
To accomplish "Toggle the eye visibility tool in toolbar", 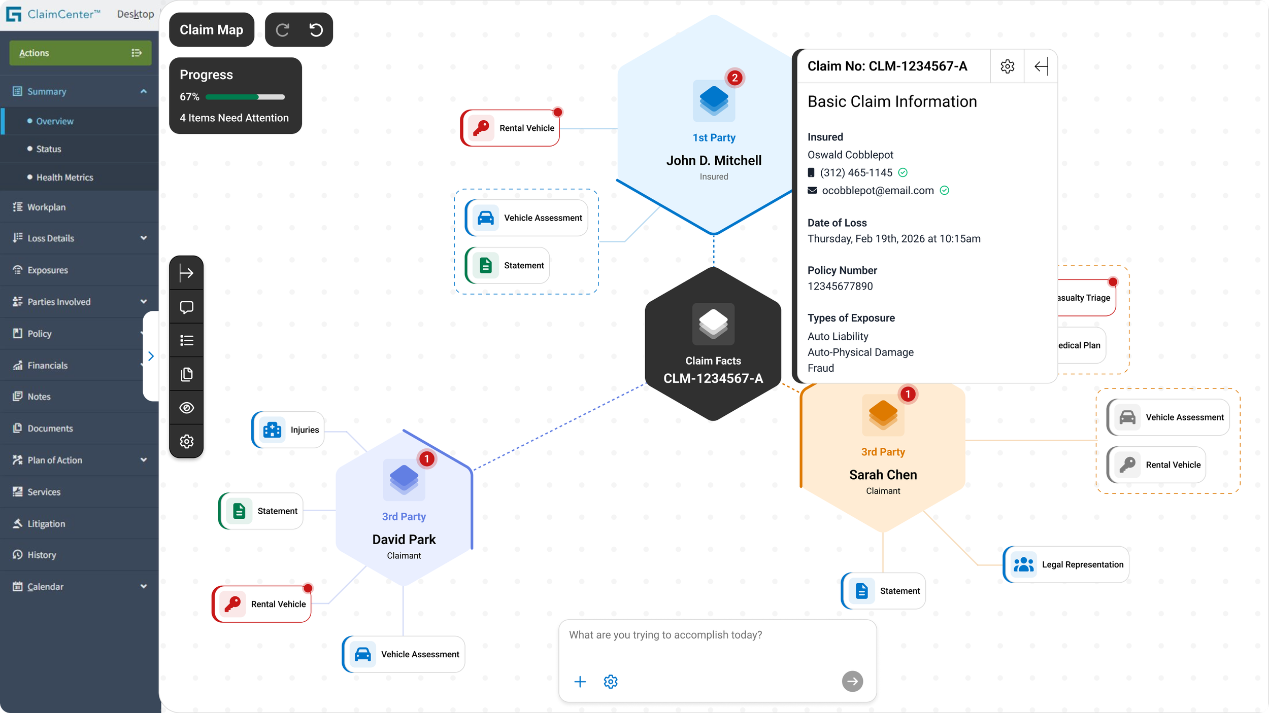I will pos(186,408).
